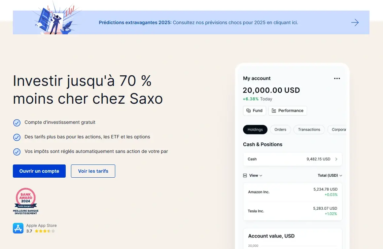Image resolution: width=383 pixels, height=249 pixels.
Task: Expand the Cash row chevron
Action: tap(336, 159)
